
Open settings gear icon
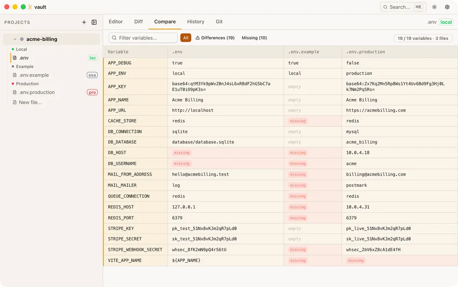(x=447, y=7)
